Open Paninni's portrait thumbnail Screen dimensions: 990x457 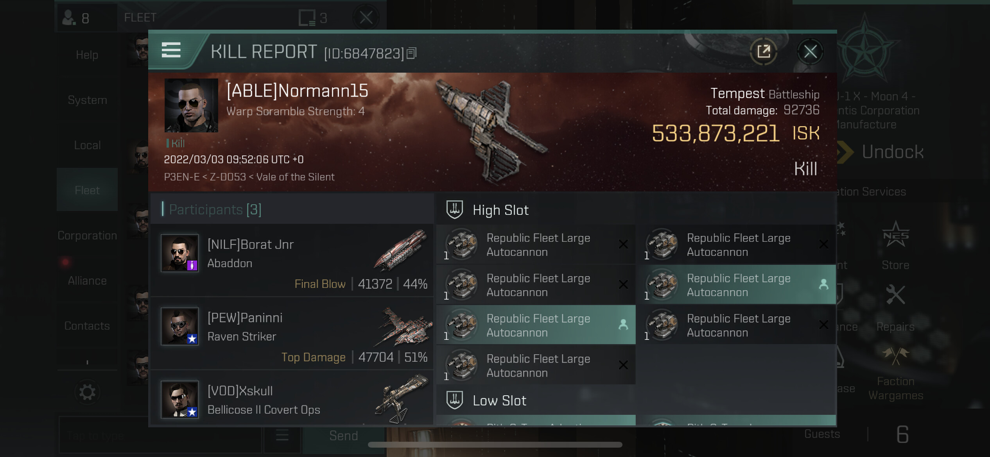(180, 327)
